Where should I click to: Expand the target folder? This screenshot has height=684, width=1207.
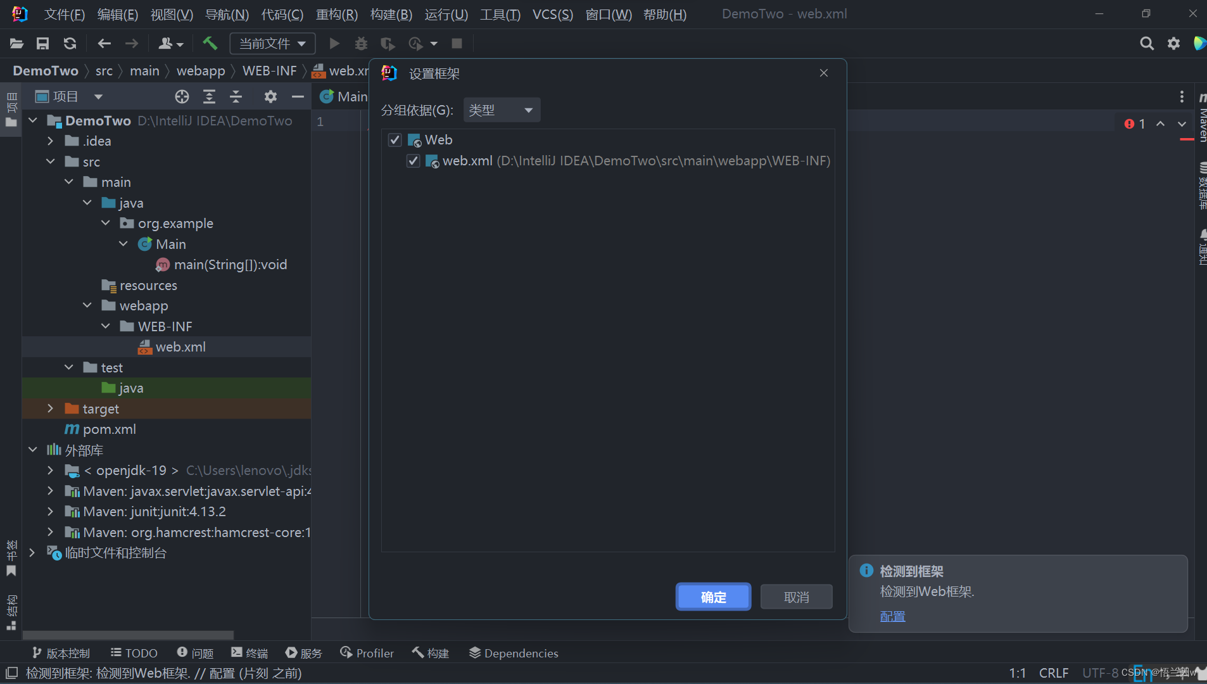(51, 408)
